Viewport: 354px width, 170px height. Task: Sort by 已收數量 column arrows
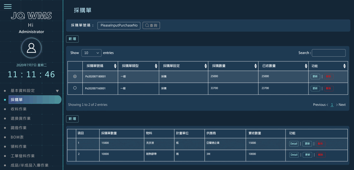tap(306, 66)
